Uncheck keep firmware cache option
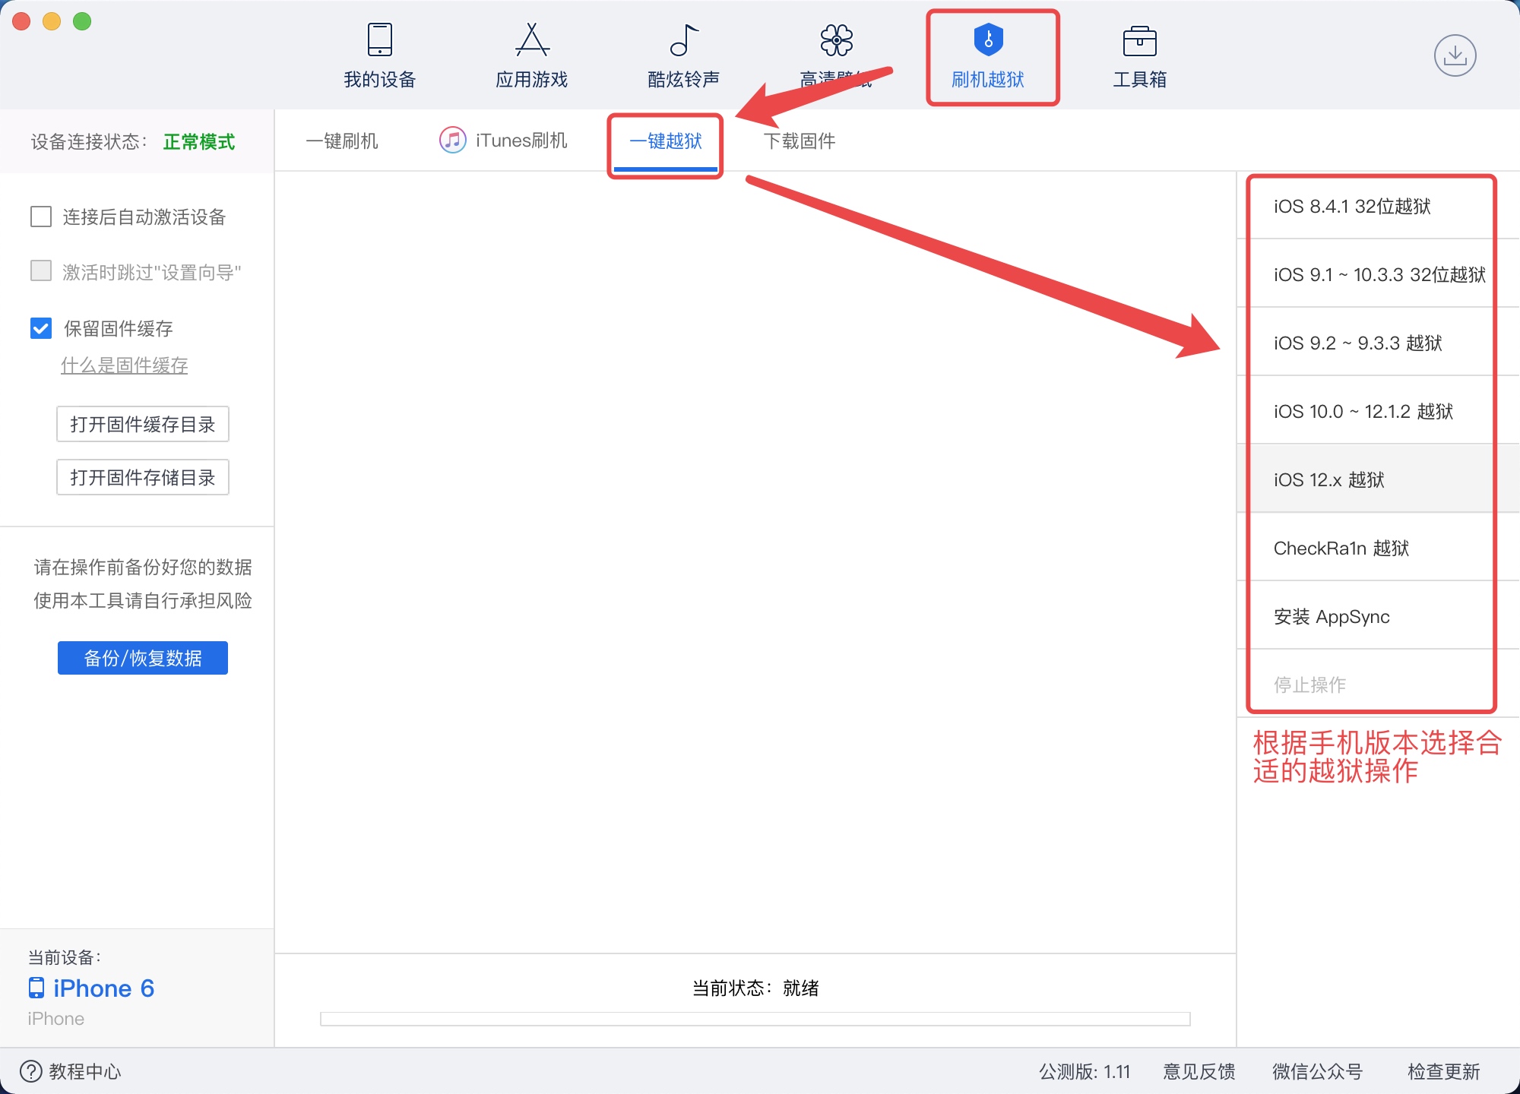Screen dimensions: 1520x1094 pos(41,328)
